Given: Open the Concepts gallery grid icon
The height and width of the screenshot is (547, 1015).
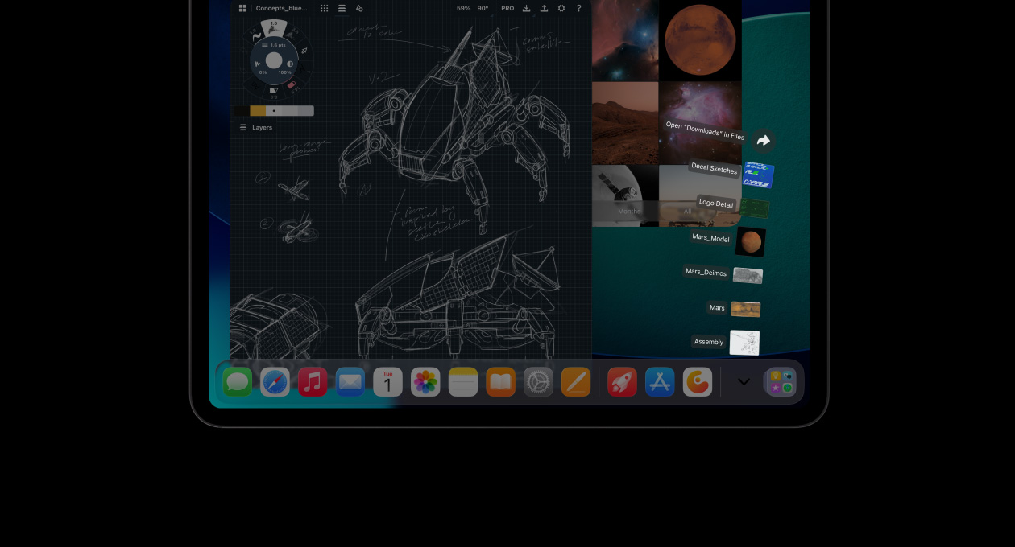Looking at the screenshot, I should (x=242, y=8).
